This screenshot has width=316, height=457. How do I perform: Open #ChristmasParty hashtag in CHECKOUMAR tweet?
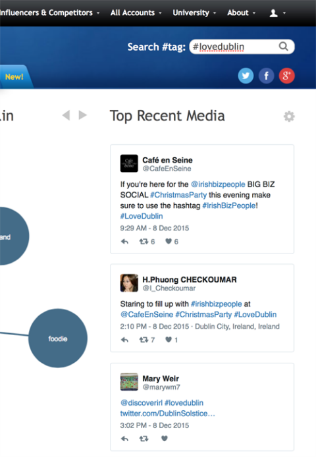203,315
